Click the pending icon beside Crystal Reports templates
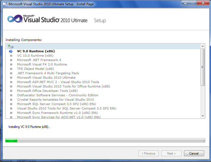This screenshot has height=162, width=211. (x=11, y=100)
